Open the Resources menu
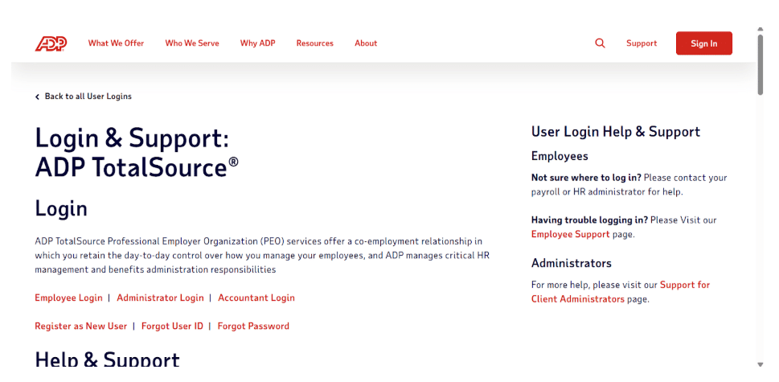 (314, 43)
